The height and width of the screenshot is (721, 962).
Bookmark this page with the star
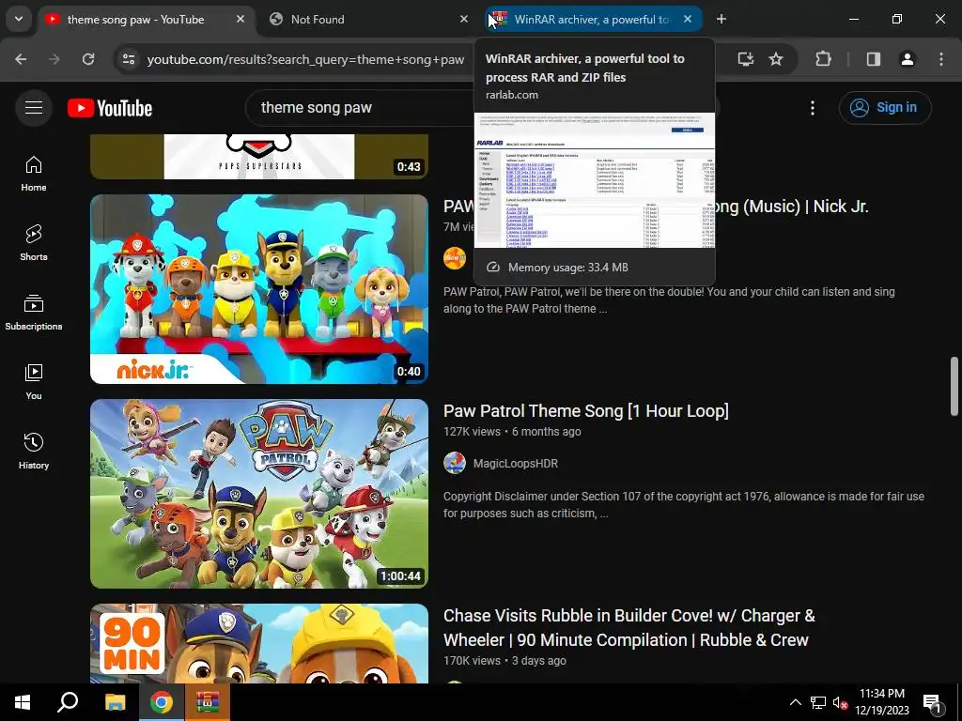[776, 59]
